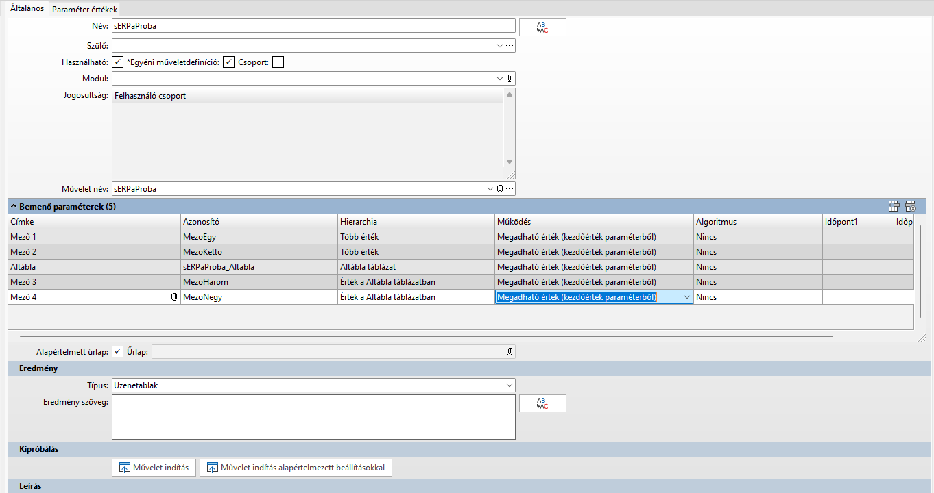934x493 pixels.
Task: Select the Mező 1 row label
Action: (x=95, y=237)
